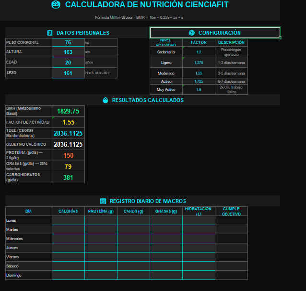306x291 pixels.
Task: Select the Lunes row label
Action: 29,220
